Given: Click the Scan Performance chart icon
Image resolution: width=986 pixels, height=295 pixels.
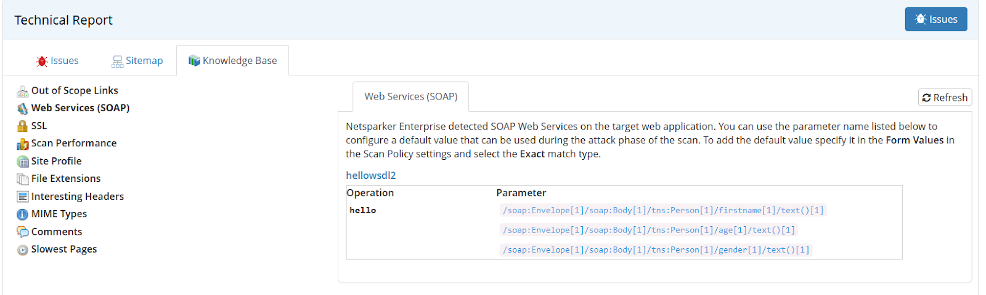Looking at the screenshot, I should [23, 144].
